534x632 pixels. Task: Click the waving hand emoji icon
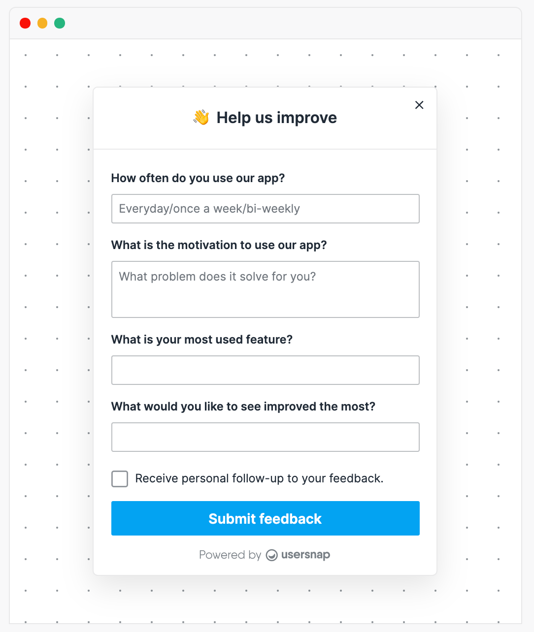click(201, 118)
